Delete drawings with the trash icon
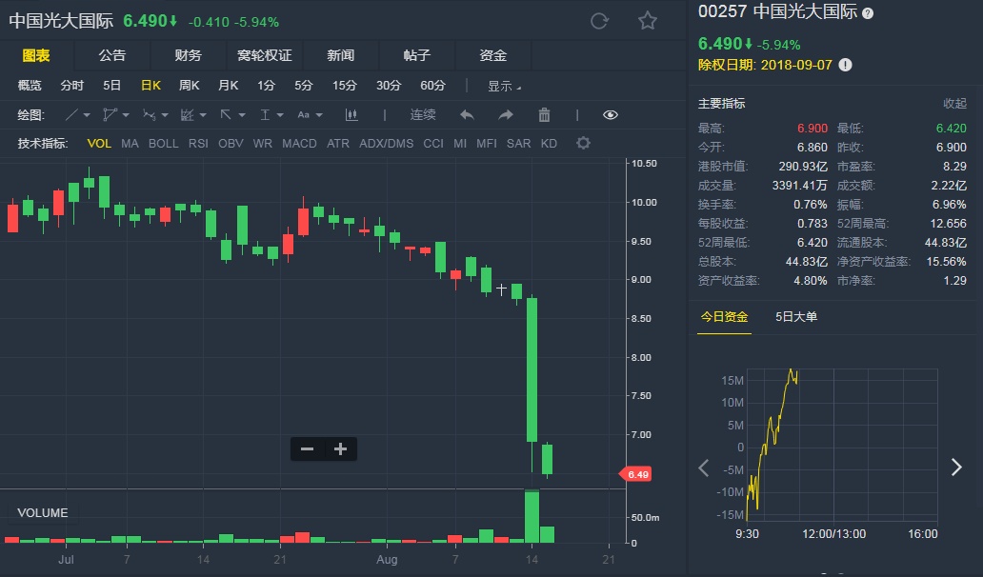Screen dimensions: 983x577 [x=544, y=115]
